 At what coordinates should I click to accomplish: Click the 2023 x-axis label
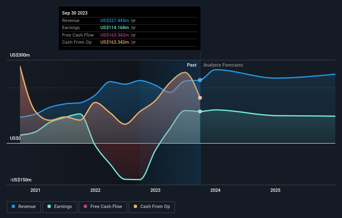tap(155, 190)
